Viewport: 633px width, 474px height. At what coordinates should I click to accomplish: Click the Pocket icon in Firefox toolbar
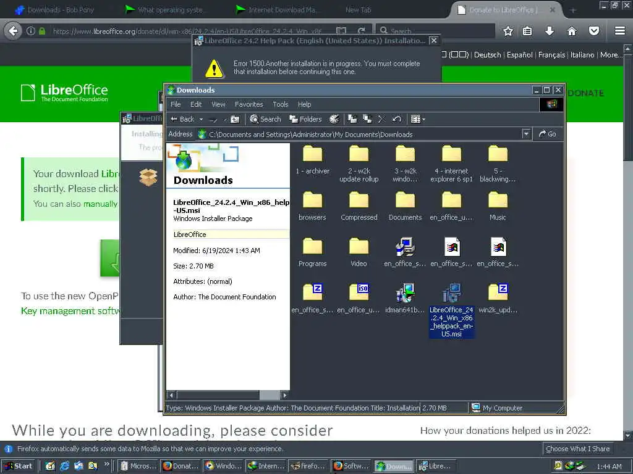point(594,31)
